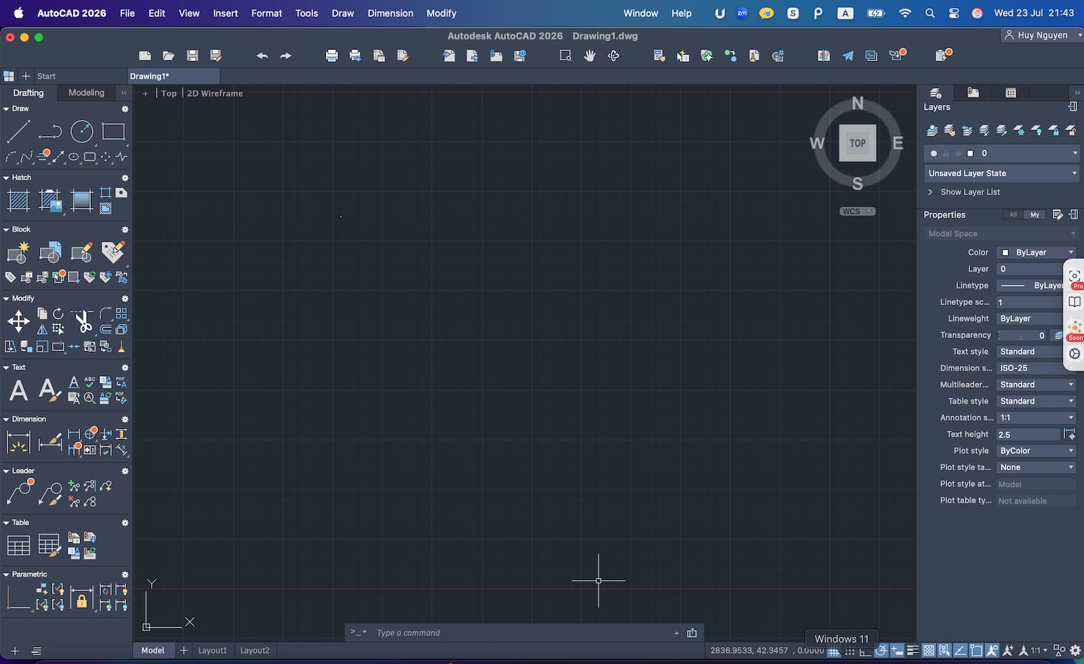Collapse the Hatch panel section
Screen dimensions: 1084x664
[x=6, y=178]
